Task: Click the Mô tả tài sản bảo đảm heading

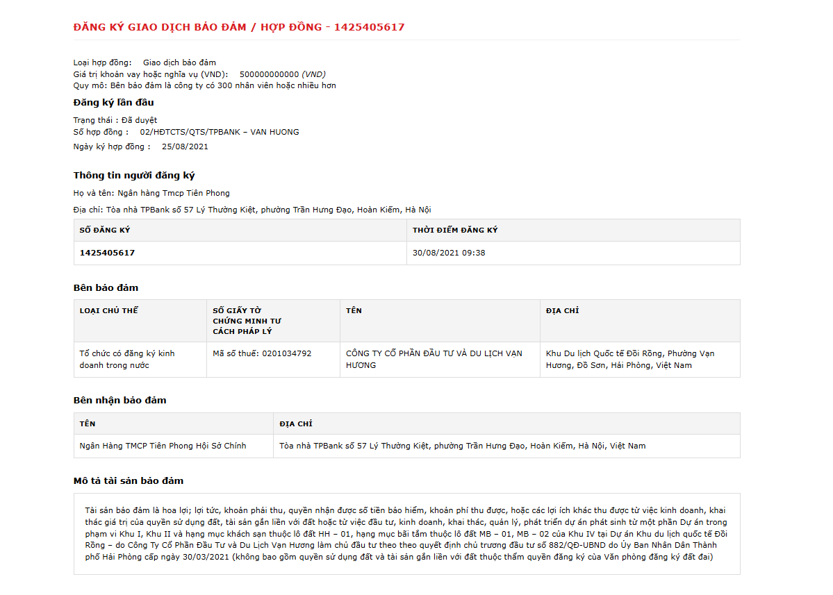Action: click(129, 481)
